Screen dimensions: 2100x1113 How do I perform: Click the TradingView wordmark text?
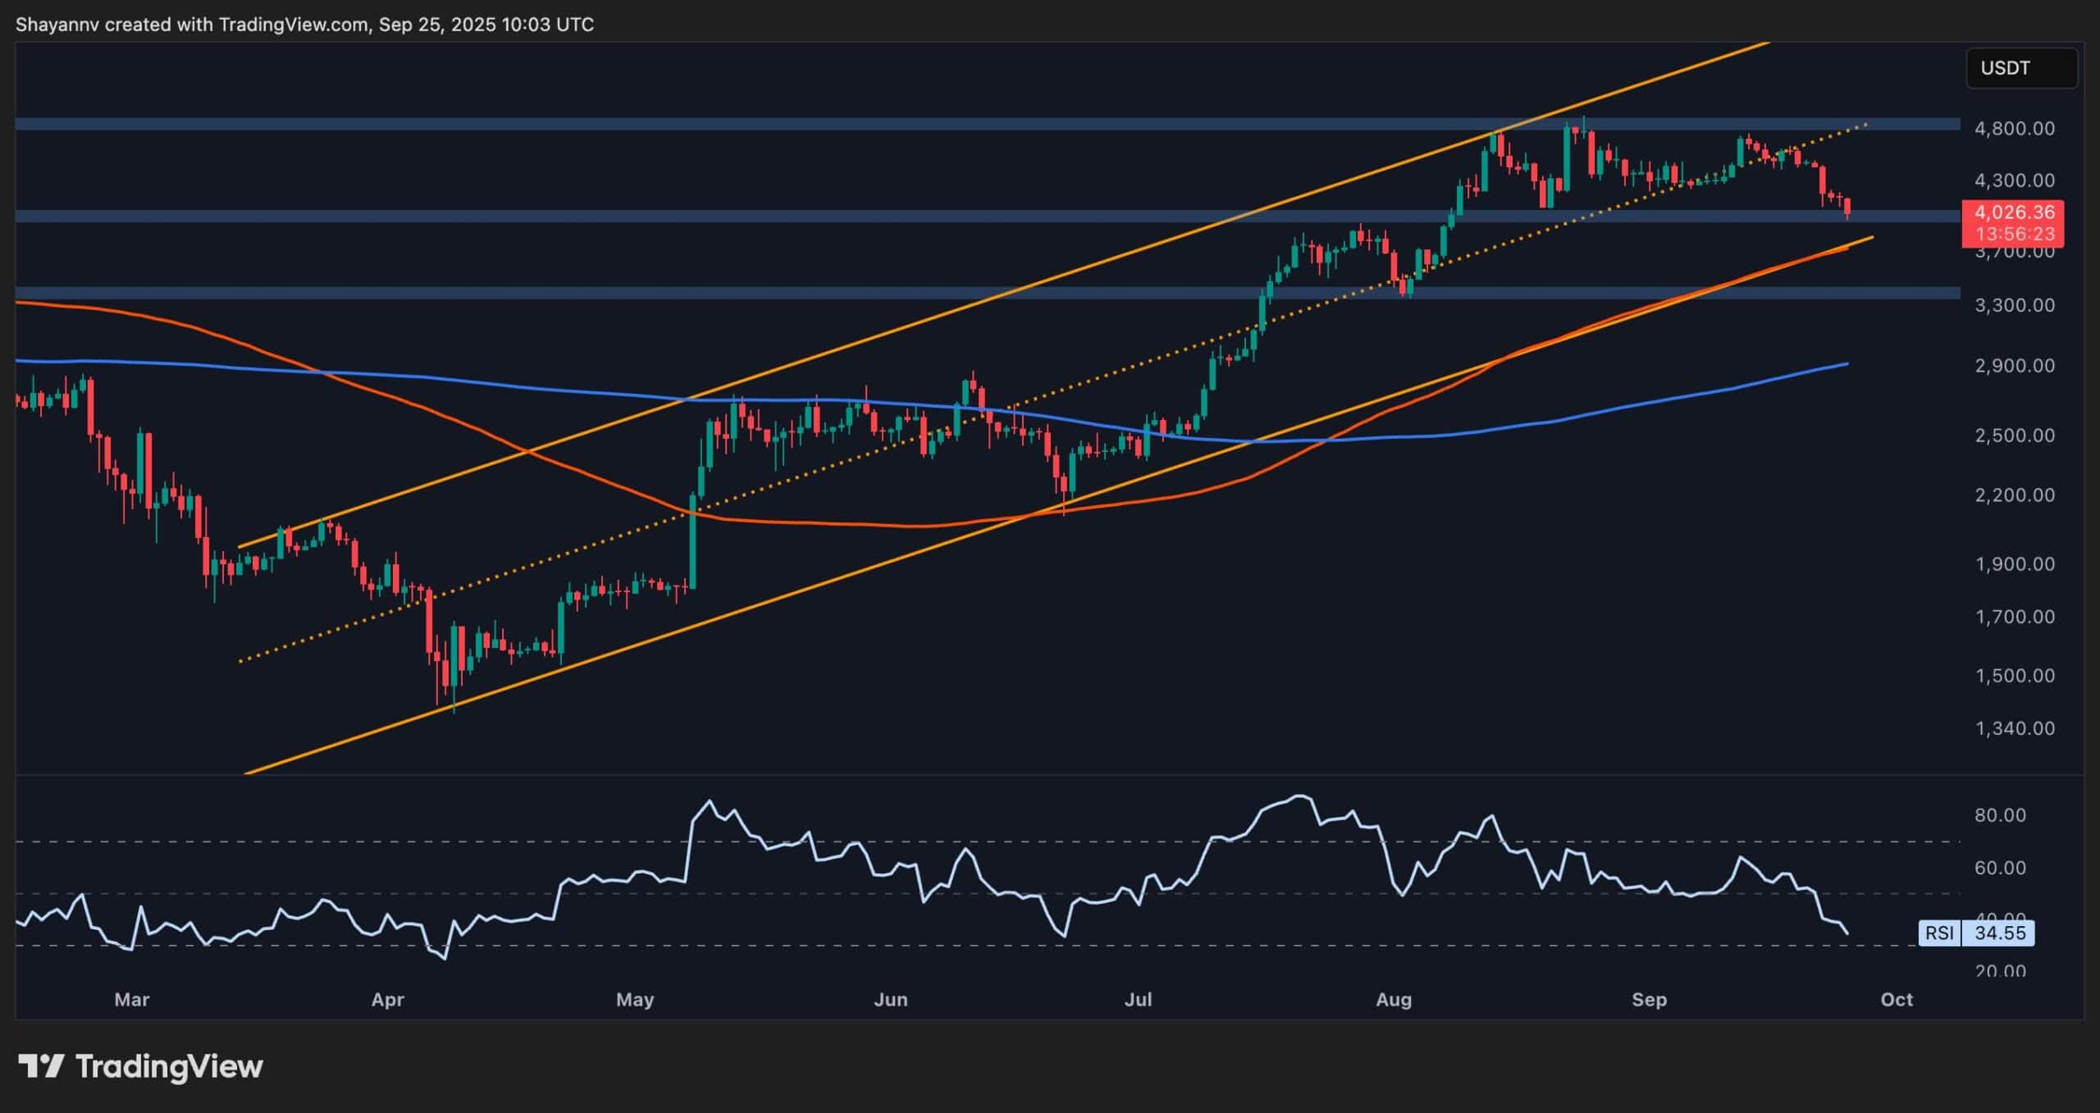point(169,1066)
